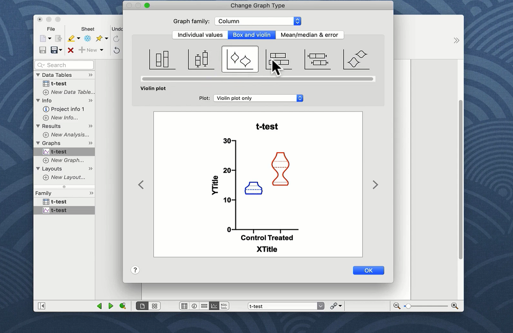The height and width of the screenshot is (333, 513).
Task: Collapse the Data Tables section
Action: [38, 75]
